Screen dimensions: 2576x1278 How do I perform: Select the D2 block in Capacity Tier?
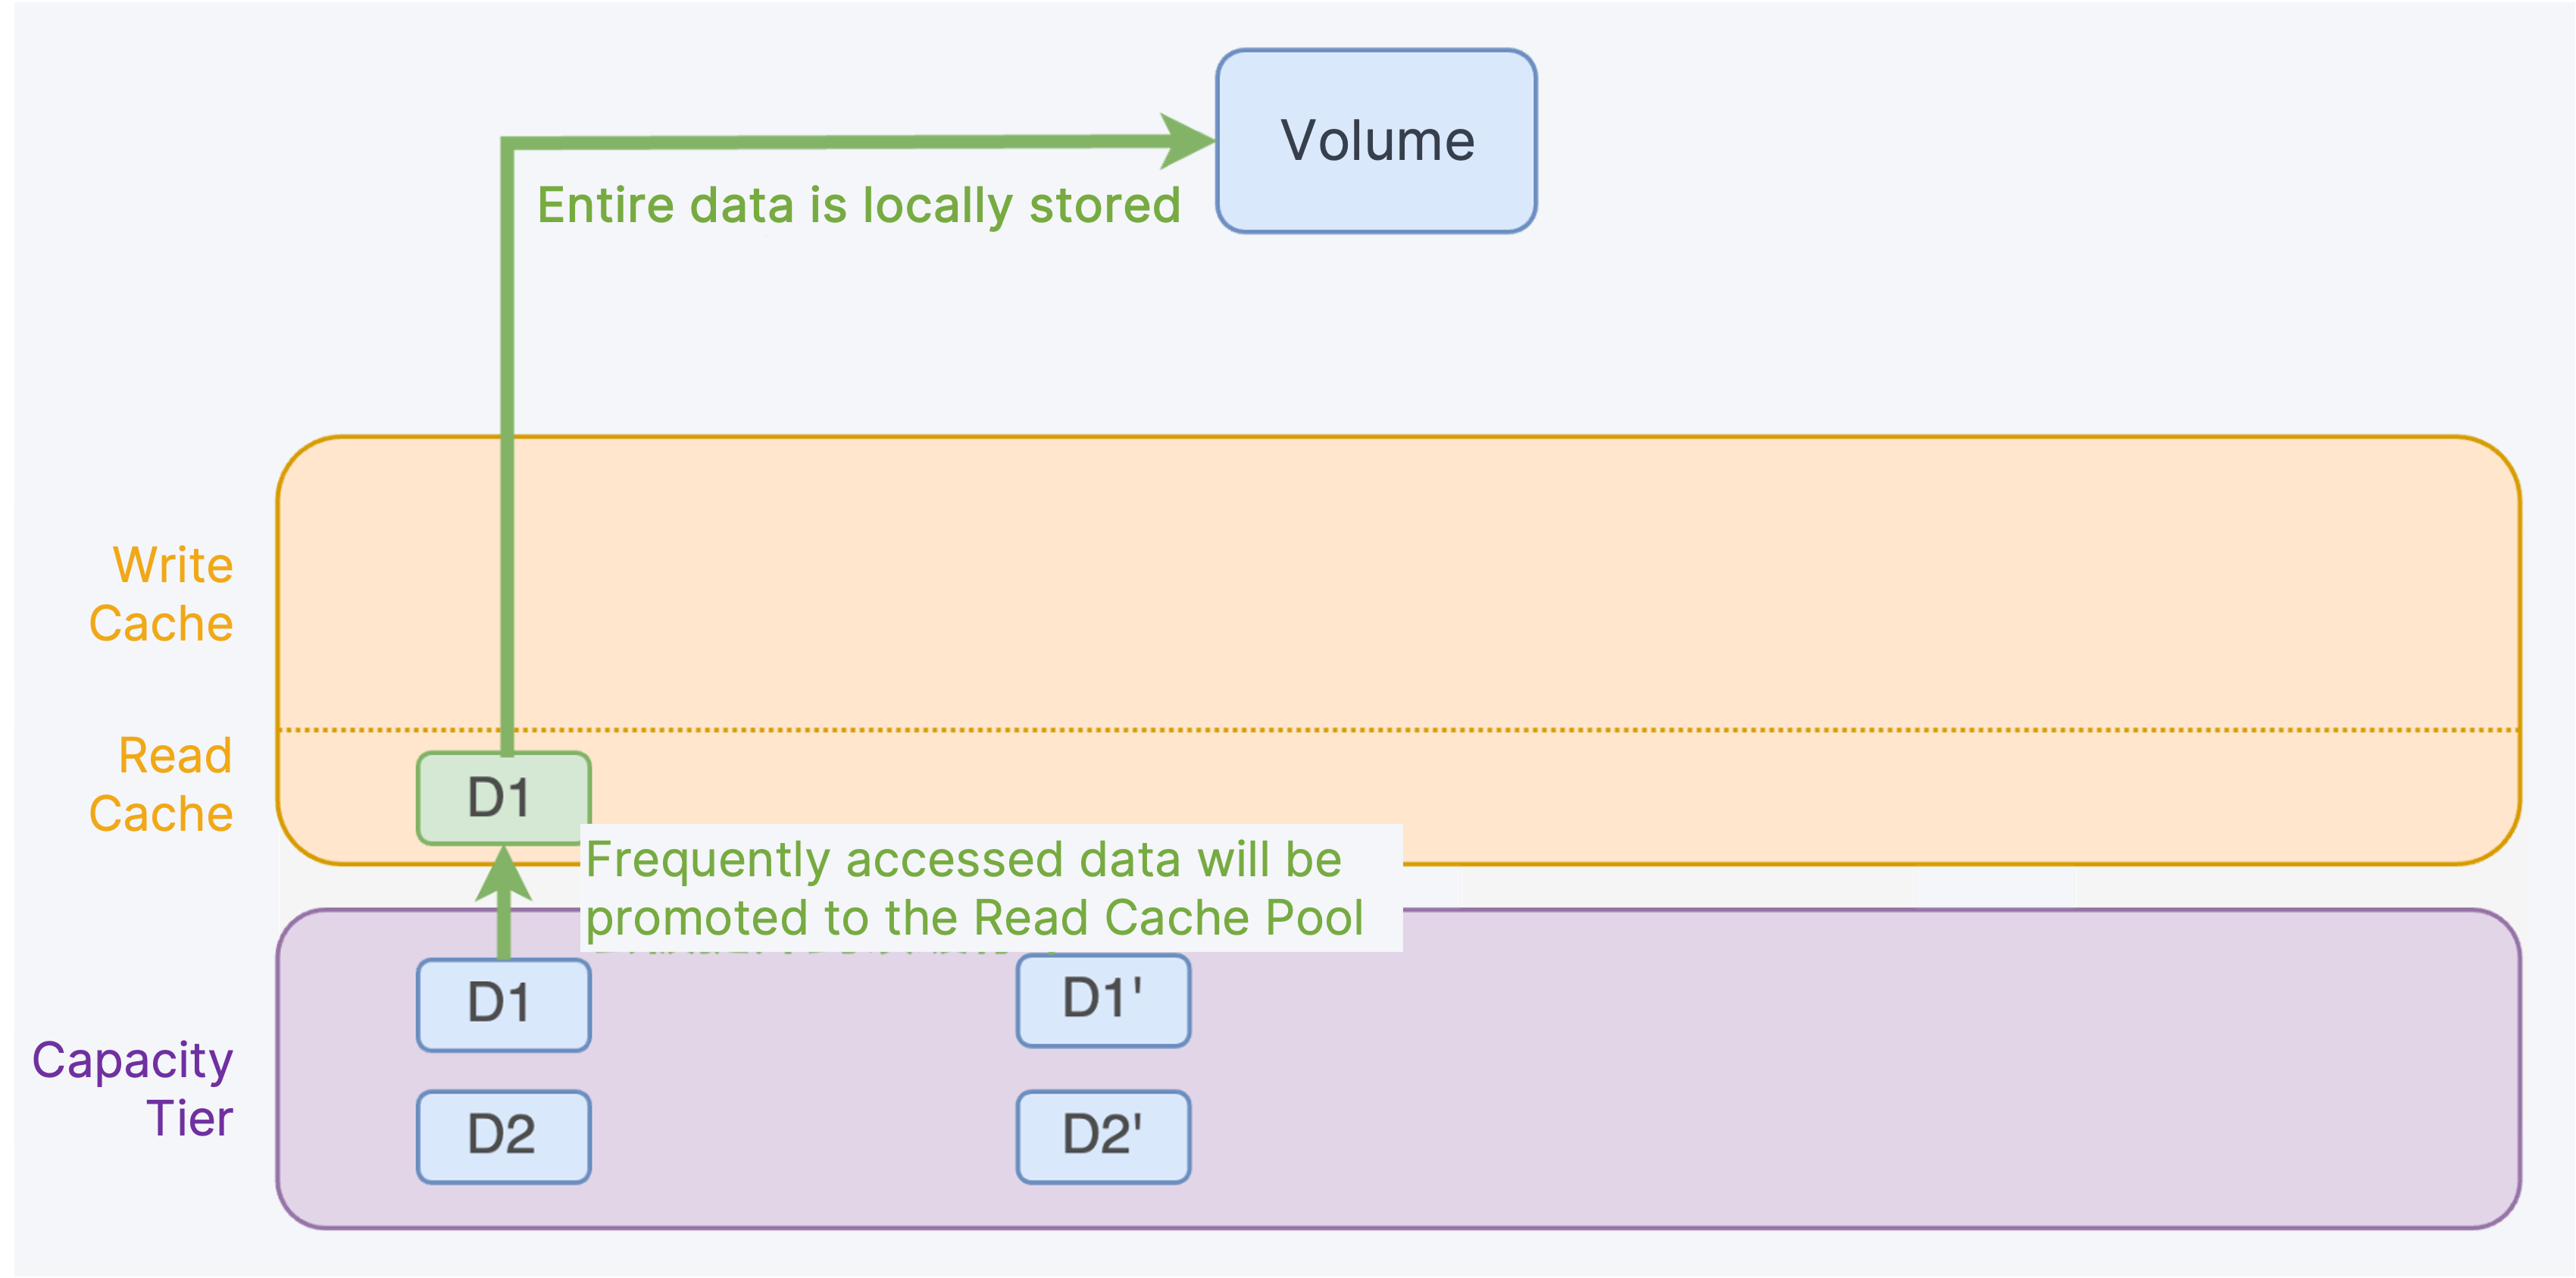[503, 1137]
